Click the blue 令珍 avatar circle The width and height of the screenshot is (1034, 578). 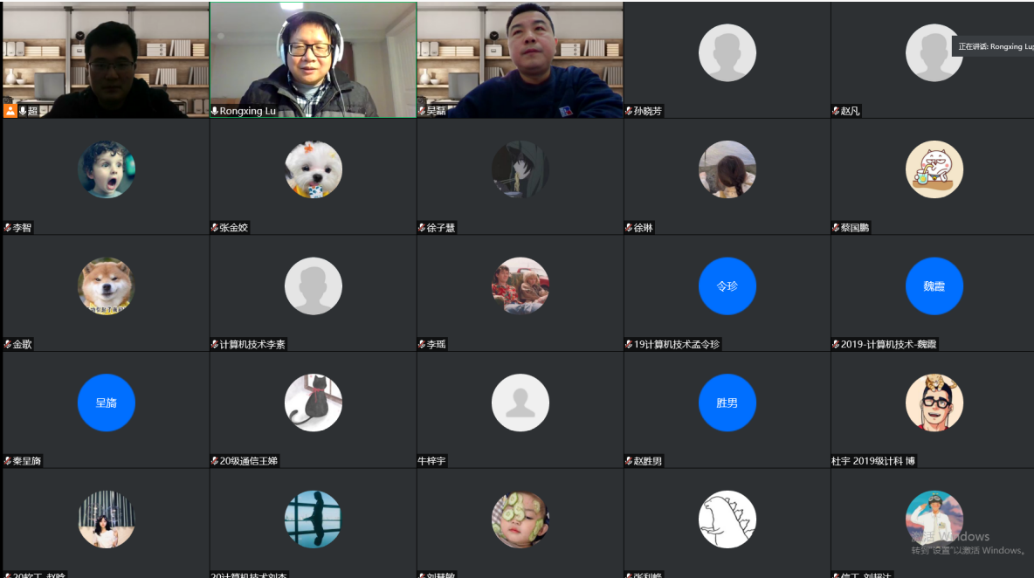coord(727,286)
